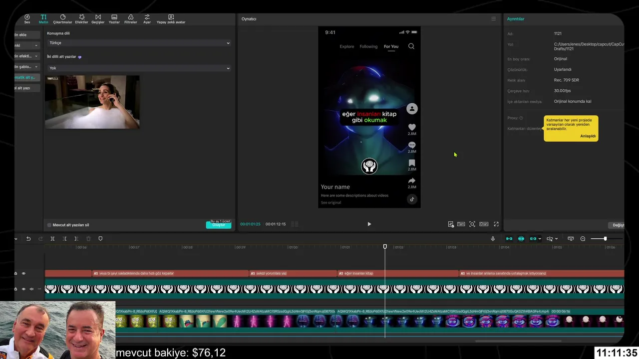Enable the Mevcut alt yazıları sil checkbox

coord(49,225)
